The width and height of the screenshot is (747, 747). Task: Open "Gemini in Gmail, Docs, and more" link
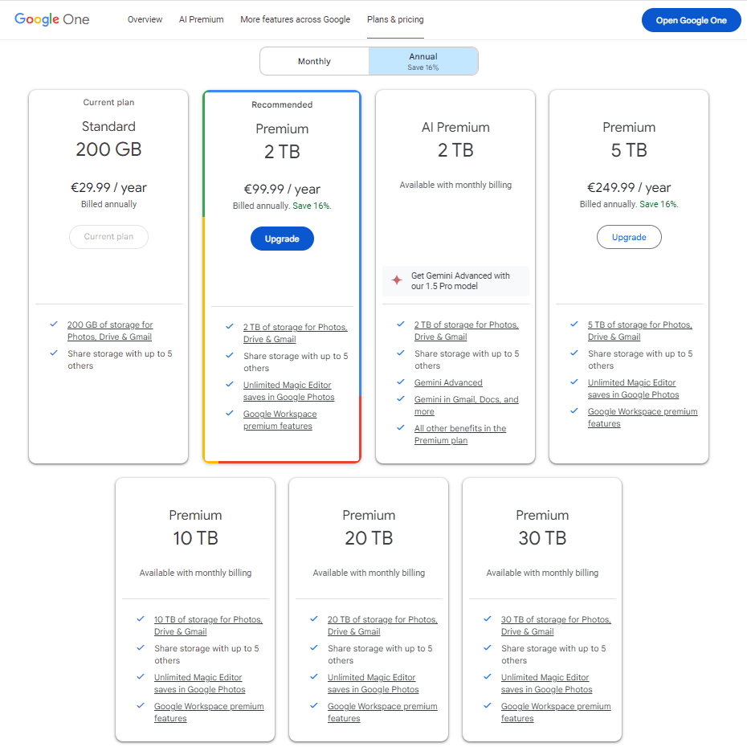[x=467, y=406]
